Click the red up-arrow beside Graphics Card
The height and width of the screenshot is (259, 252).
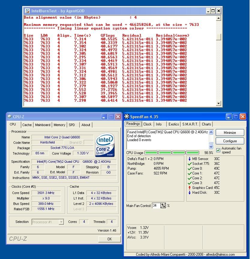189,188
